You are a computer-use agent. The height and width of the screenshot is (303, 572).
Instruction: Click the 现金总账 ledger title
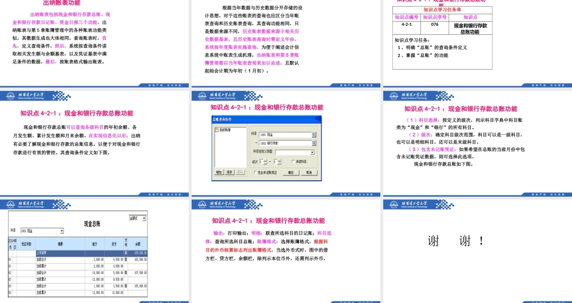pyautogui.click(x=92, y=224)
